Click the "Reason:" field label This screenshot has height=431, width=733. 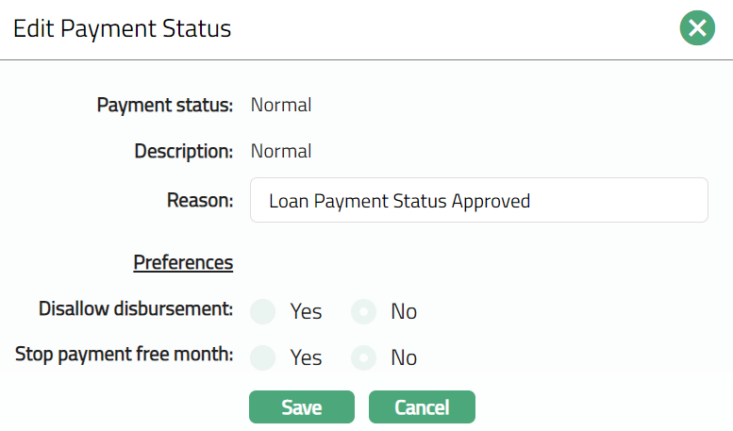200,200
